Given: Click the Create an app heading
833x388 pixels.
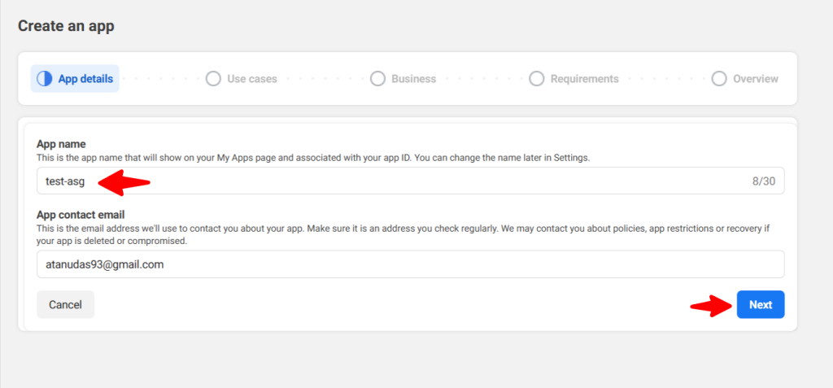Looking at the screenshot, I should tap(66, 26).
